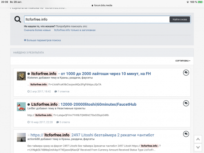Screen dimensions: 204x153
Task: Click the 'action688' author name
Action: (33, 139)
